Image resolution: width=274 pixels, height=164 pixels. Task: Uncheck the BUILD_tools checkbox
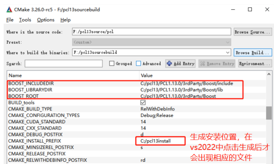click(x=143, y=102)
